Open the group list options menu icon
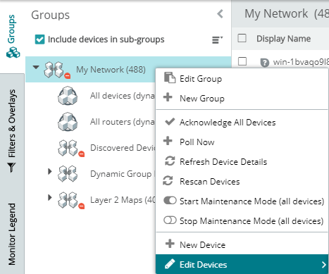This screenshot has width=329, height=274. (217, 39)
